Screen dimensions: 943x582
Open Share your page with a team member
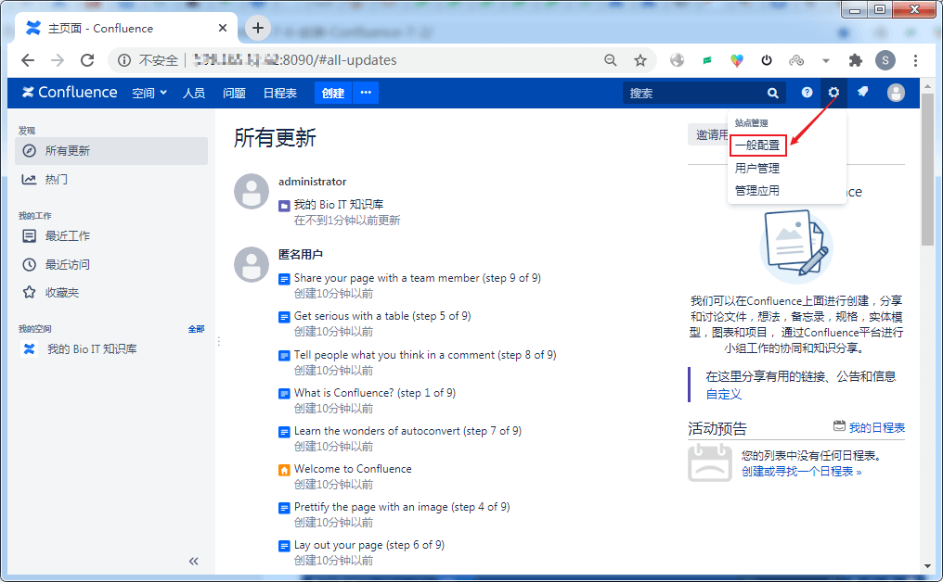pos(418,278)
